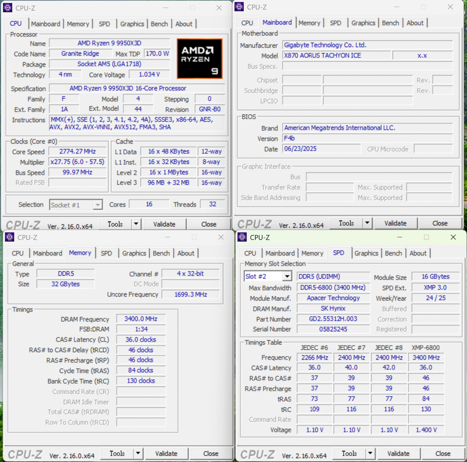The height and width of the screenshot is (462, 467).
Task: Select the SPD tab in the Motherboard window
Action: (336, 23)
